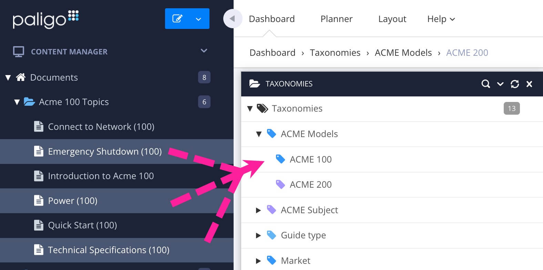Open the Planner tab
The height and width of the screenshot is (270, 543).
point(337,19)
